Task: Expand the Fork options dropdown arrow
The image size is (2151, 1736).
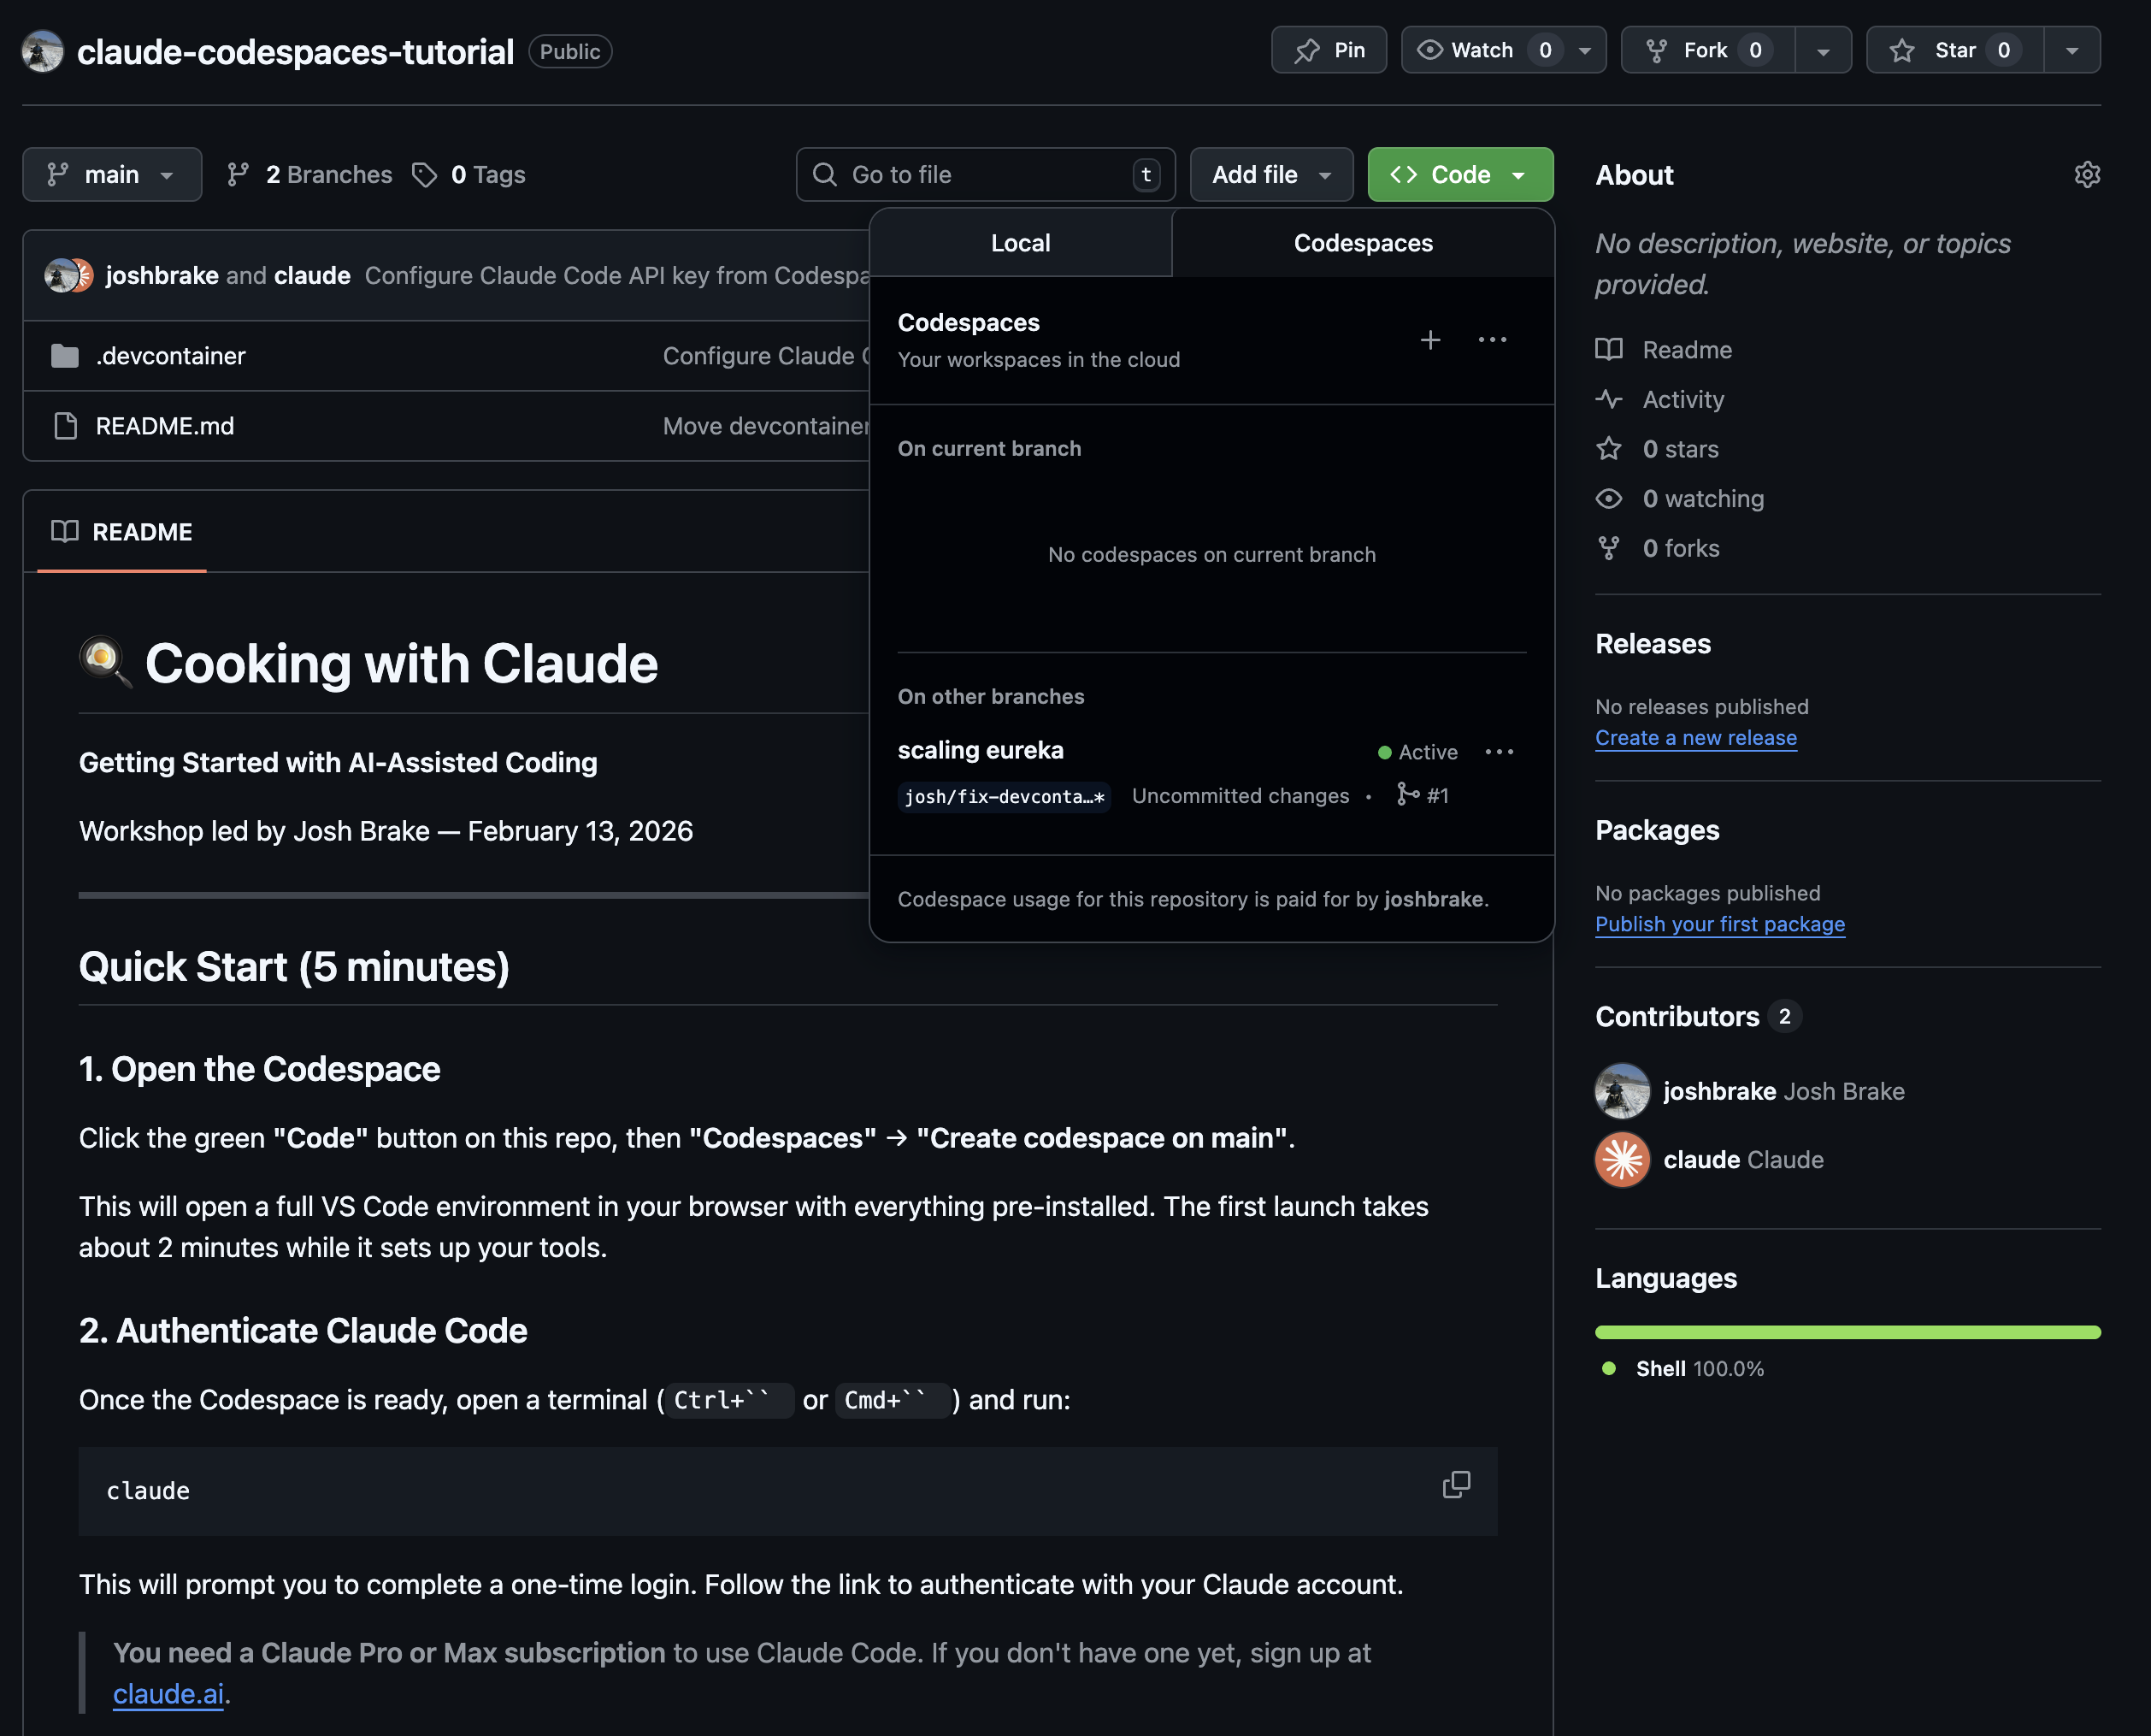Action: pyautogui.click(x=1824, y=50)
